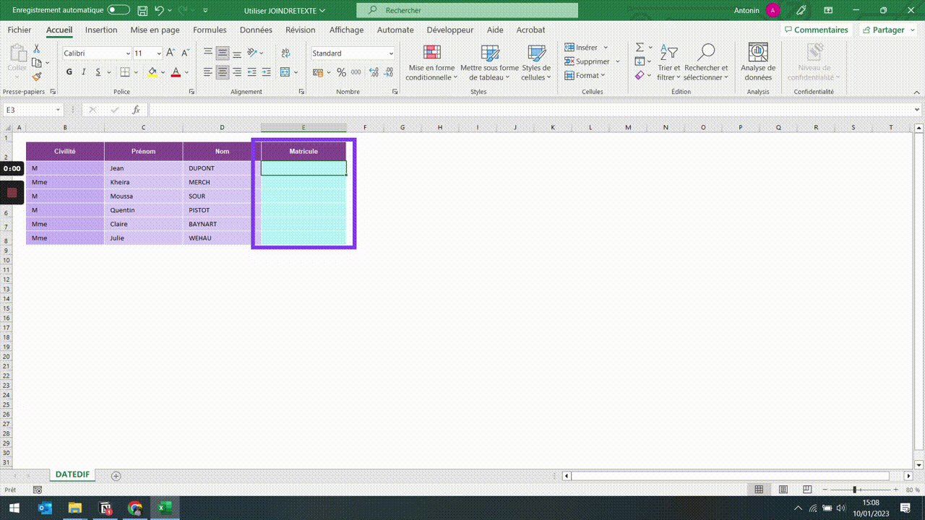
Task: Click the wrap text icon
Action: coord(285,53)
